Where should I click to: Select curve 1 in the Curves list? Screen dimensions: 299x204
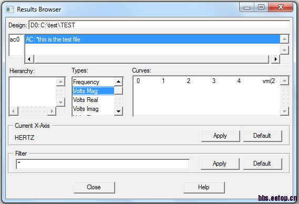tap(163, 81)
